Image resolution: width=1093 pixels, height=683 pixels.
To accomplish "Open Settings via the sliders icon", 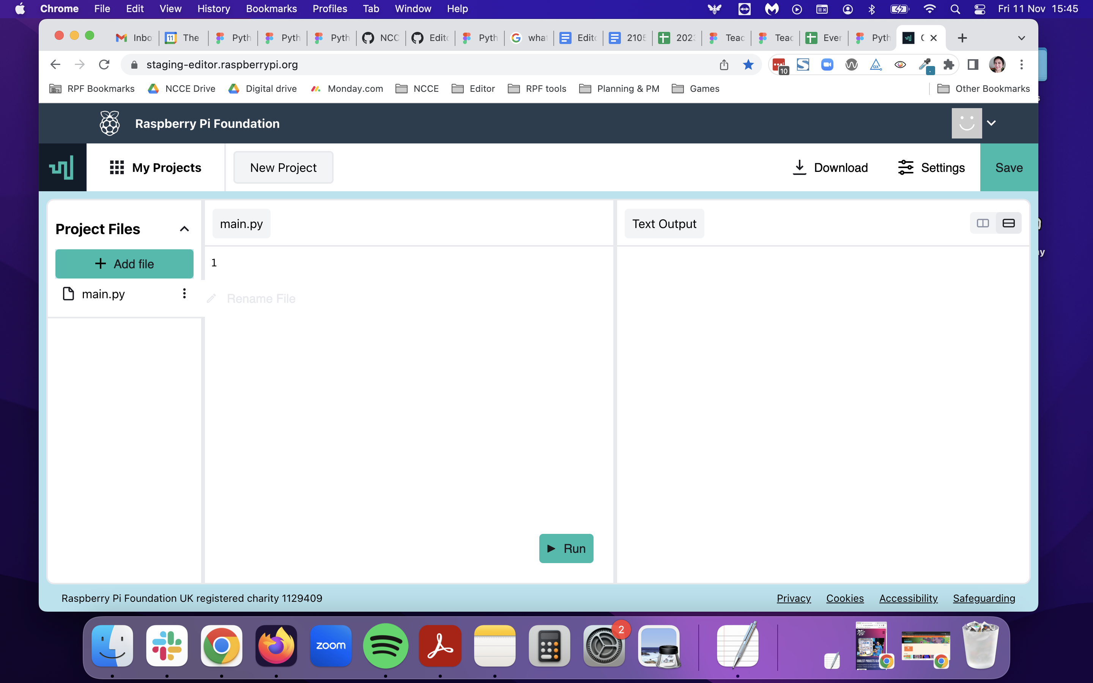I will (905, 168).
